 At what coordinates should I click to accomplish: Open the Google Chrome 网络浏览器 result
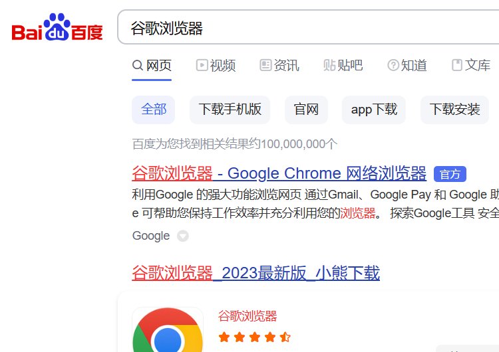[x=279, y=173]
